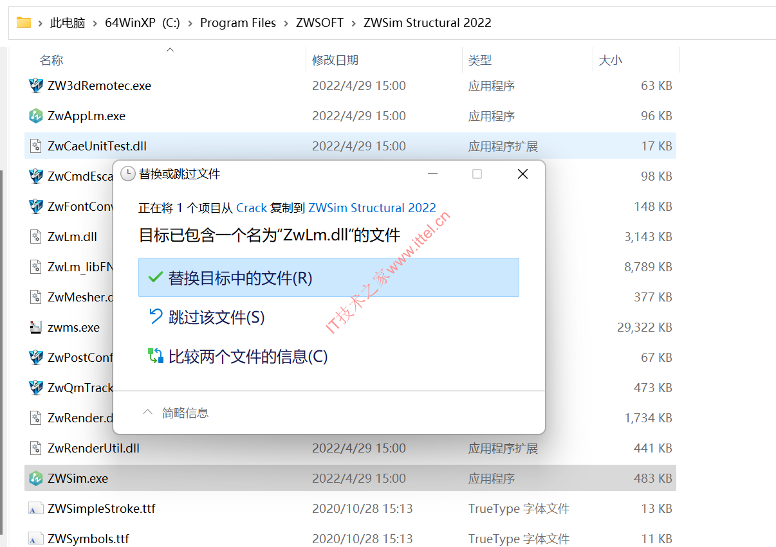This screenshot has height=547, width=776.
Task: Click the skip file arrow icon
Action: click(156, 316)
